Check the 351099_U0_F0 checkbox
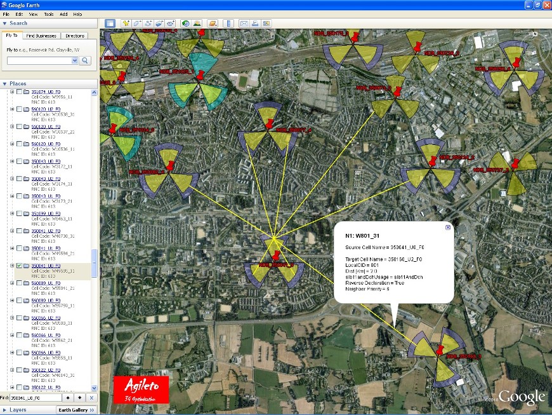Viewport: 552px width, 415px height. 19,214
